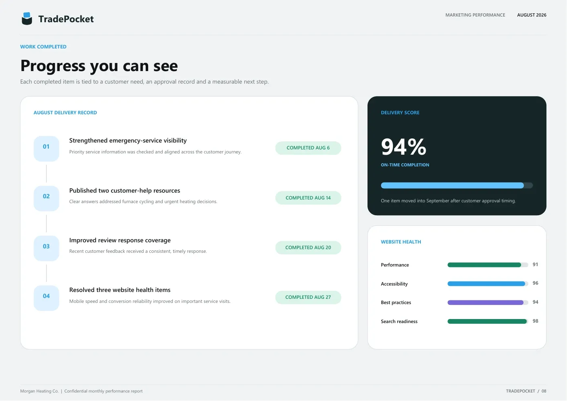Screen dimensions: 567x401
Task: Click the Delivery Score card label
Action: pyautogui.click(x=400, y=113)
